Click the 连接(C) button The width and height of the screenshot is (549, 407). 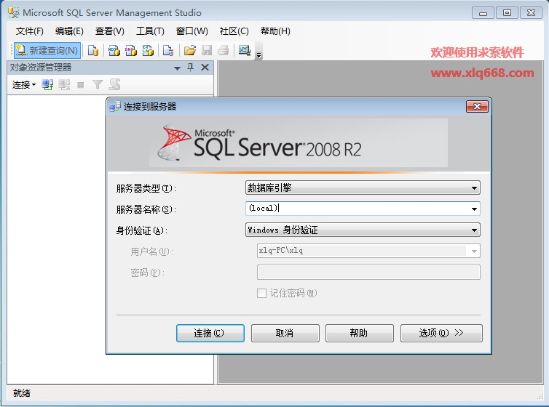[210, 333]
